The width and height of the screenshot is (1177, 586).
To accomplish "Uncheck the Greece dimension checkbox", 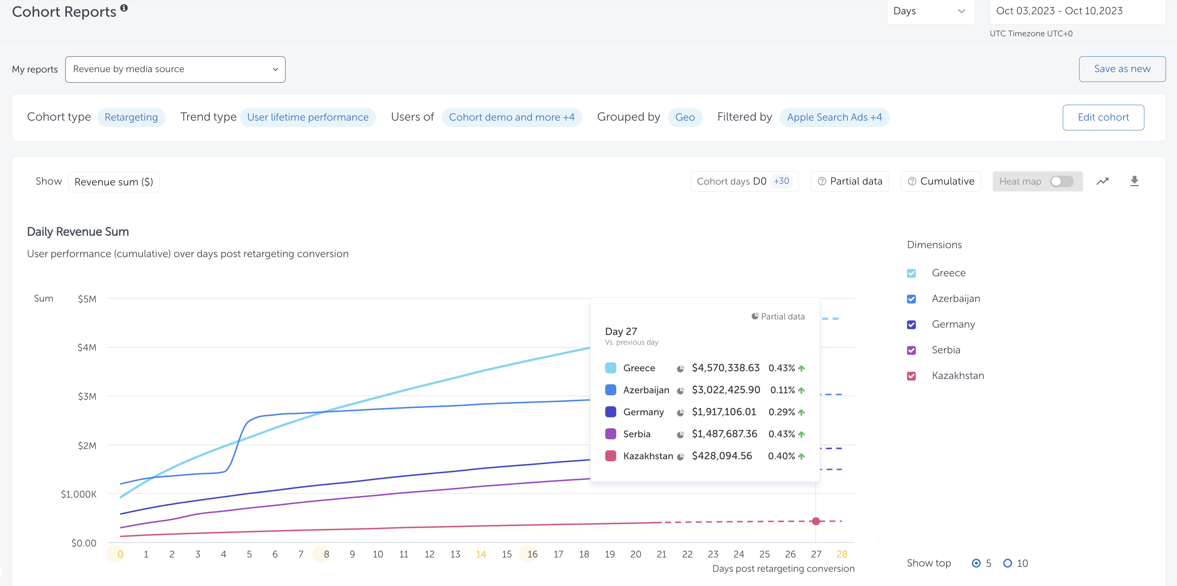I will [911, 273].
